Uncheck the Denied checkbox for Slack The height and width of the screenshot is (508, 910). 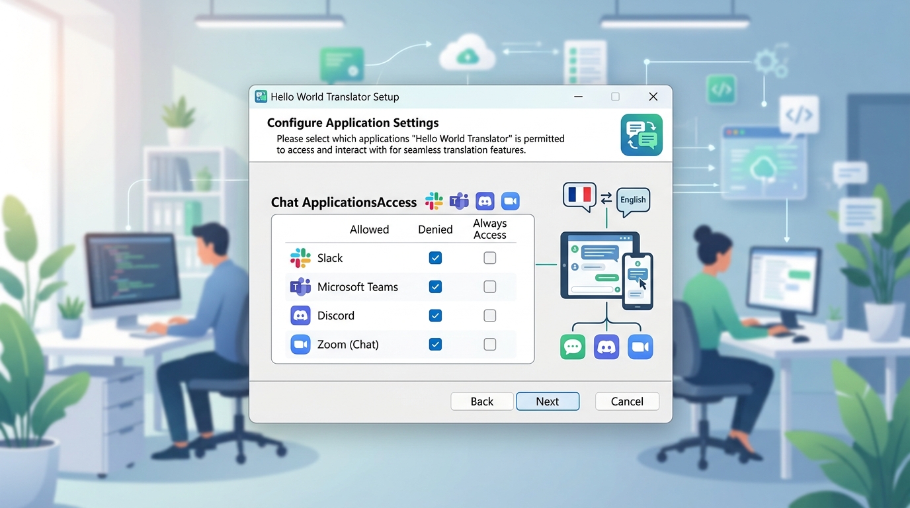point(435,258)
